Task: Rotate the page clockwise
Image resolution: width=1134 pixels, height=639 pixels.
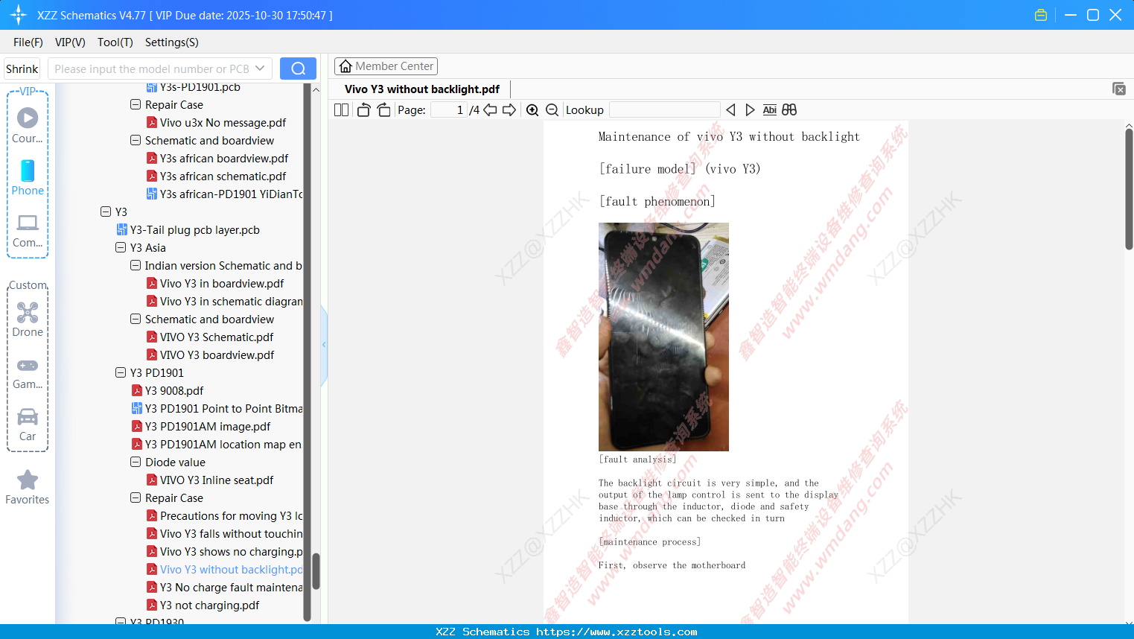Action: [x=383, y=110]
